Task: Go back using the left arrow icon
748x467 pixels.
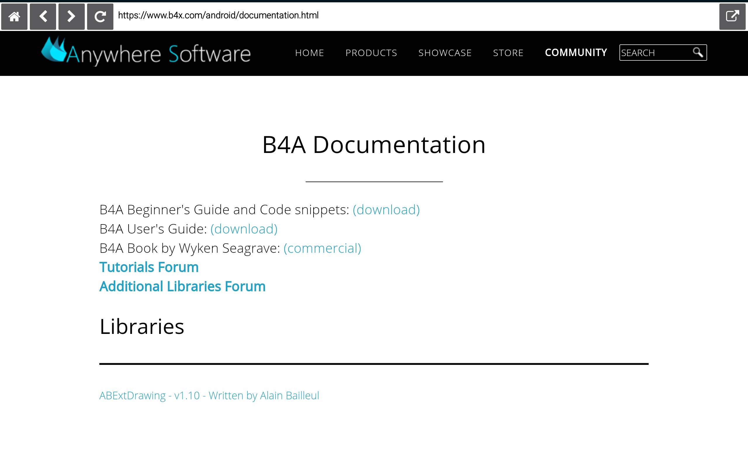Action: pos(43,16)
